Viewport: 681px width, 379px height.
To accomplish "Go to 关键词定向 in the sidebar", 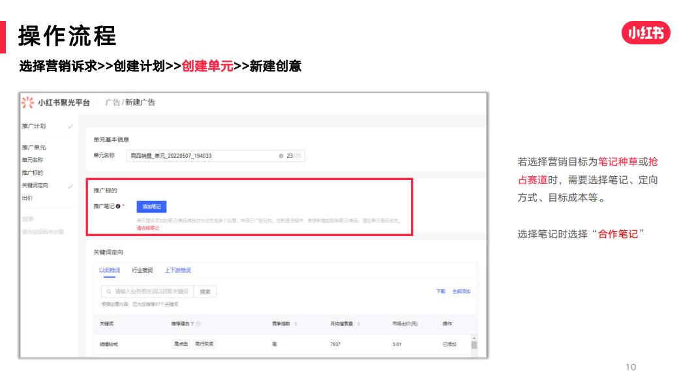I will pos(35,185).
